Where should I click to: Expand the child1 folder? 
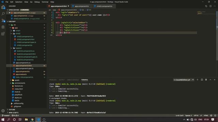[x=11, y=31]
